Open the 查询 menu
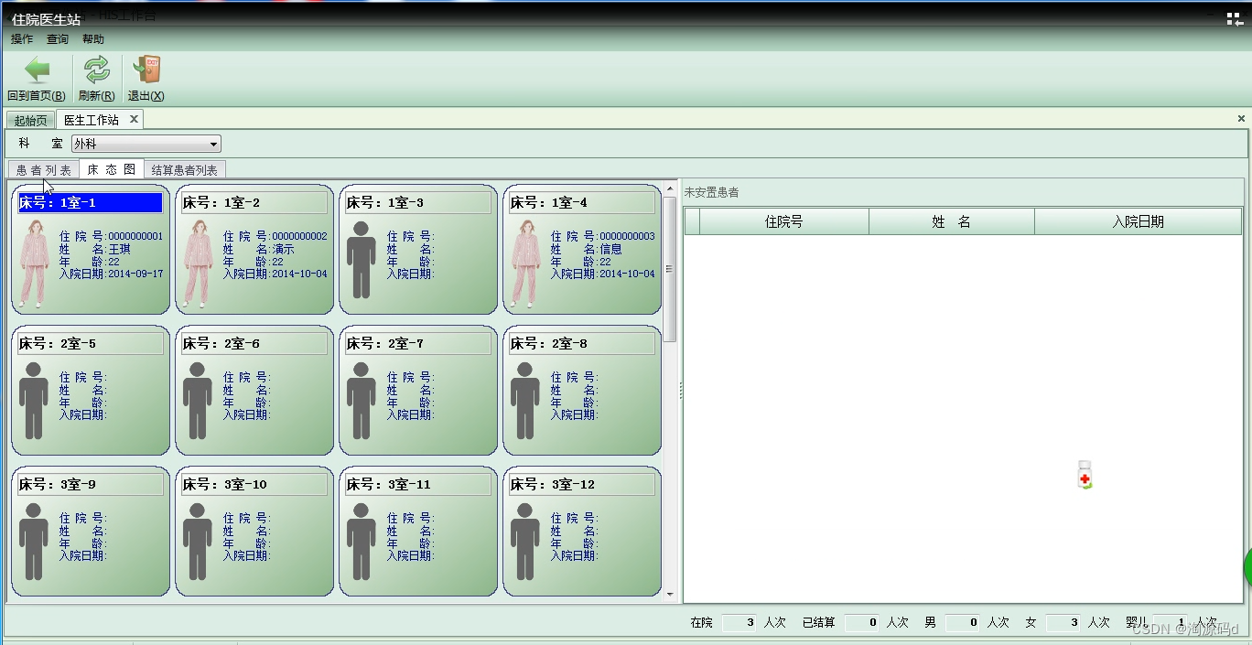This screenshot has width=1252, height=645. (58, 39)
